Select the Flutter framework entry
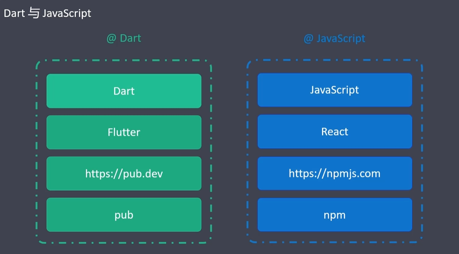459x254 pixels. 124,132
